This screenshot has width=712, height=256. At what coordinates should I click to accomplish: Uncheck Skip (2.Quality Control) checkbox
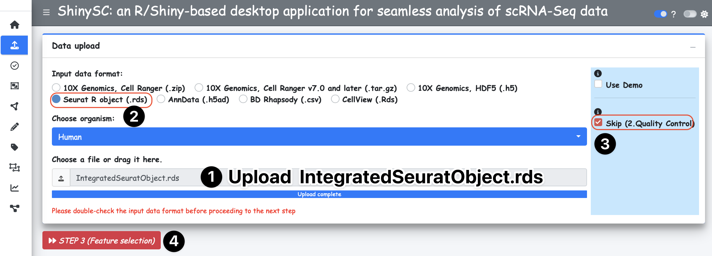click(598, 122)
